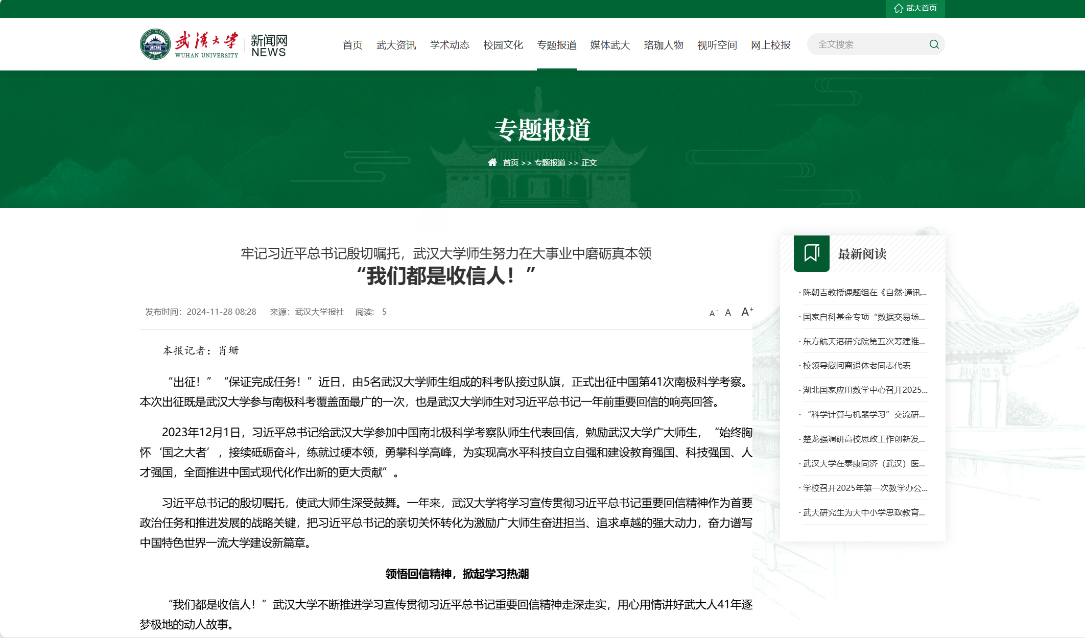Screen dimensions: 1085x638
Task: Click the reporter byline 本报记者：肖珊
Action: [x=201, y=350]
